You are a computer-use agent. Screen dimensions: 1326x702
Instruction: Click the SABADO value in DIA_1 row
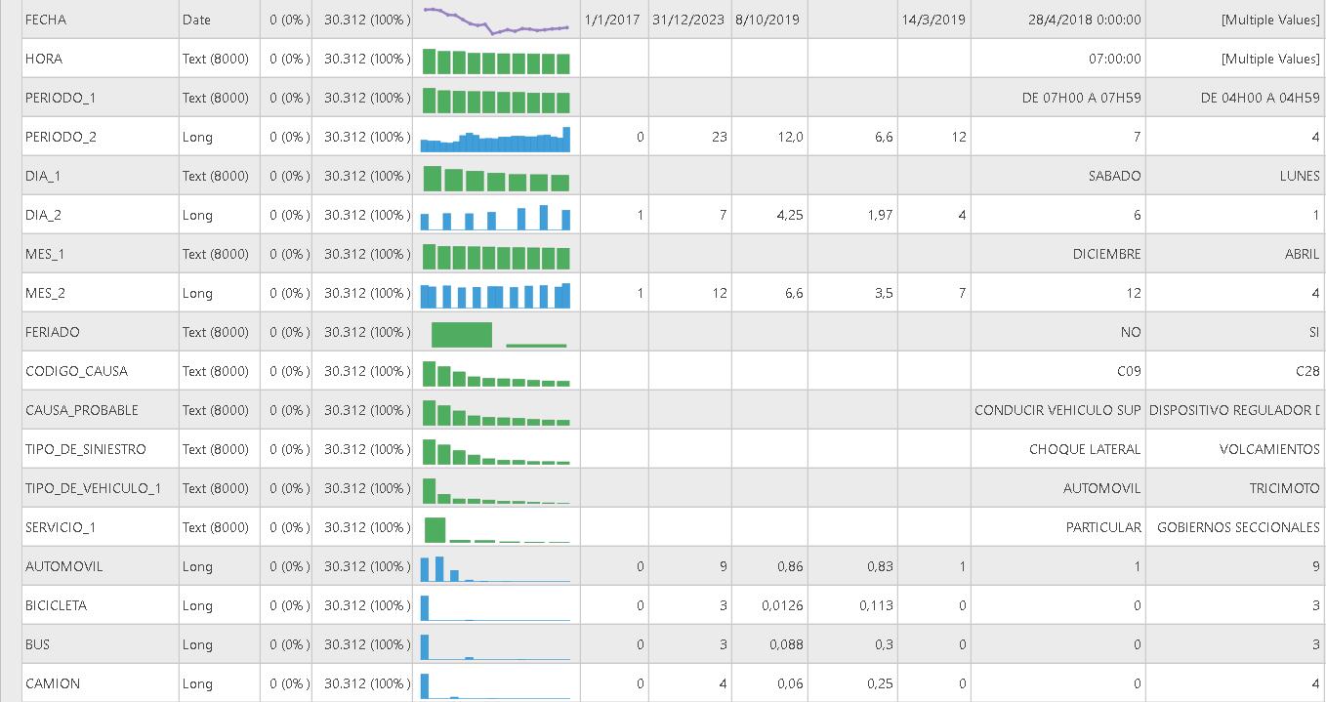click(x=1115, y=176)
